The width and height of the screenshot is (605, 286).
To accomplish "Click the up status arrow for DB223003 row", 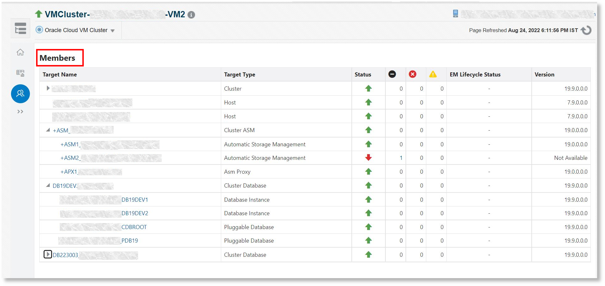I will [x=368, y=255].
